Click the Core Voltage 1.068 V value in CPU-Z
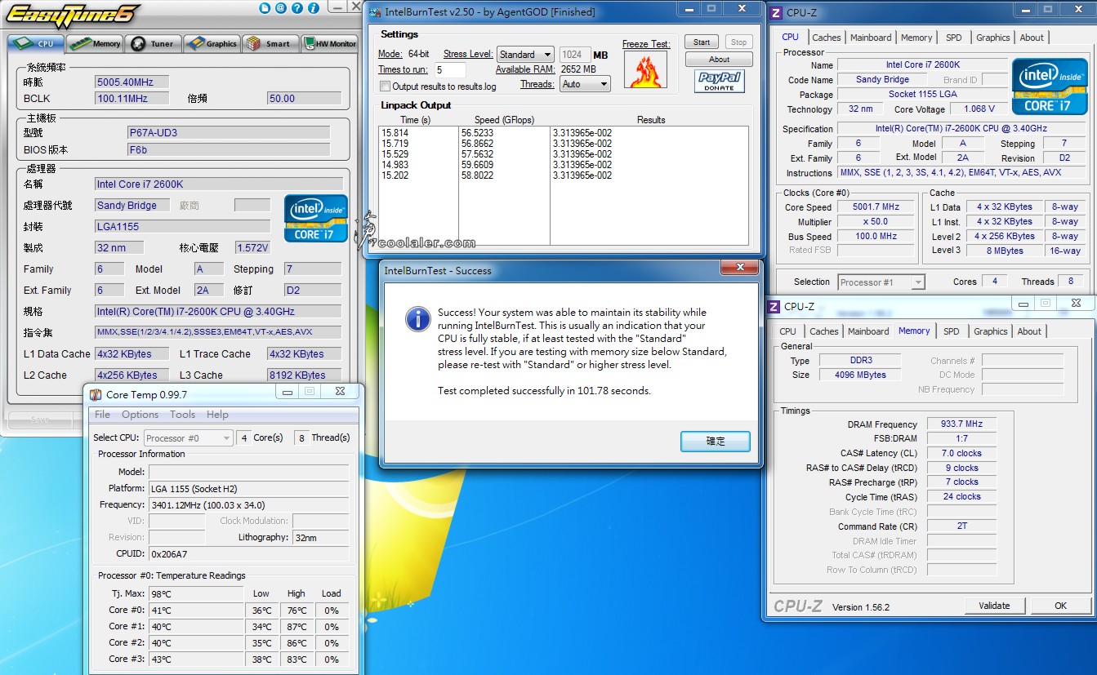Viewport: 1097px width, 675px height. point(979,109)
